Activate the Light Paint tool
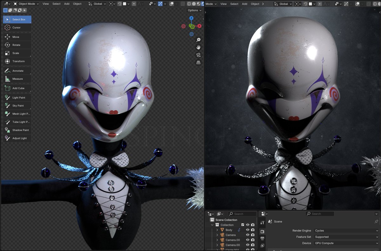The image size is (381, 251). [x=17, y=98]
